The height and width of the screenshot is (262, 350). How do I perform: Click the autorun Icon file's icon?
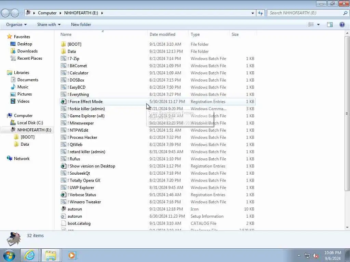63,209
